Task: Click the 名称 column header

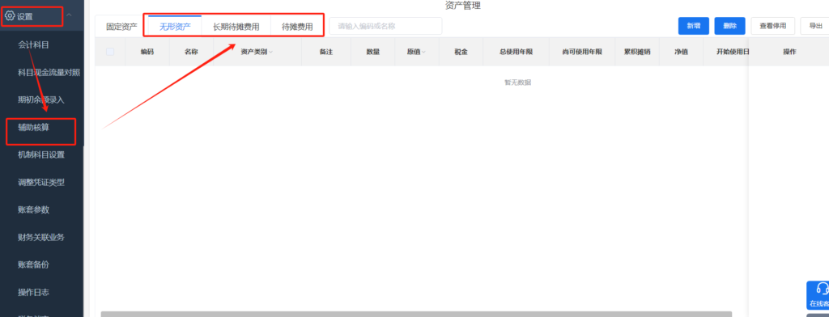Action: pos(191,52)
